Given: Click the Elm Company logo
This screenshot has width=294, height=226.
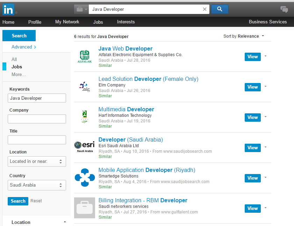Looking at the screenshot, I should pos(85,87).
